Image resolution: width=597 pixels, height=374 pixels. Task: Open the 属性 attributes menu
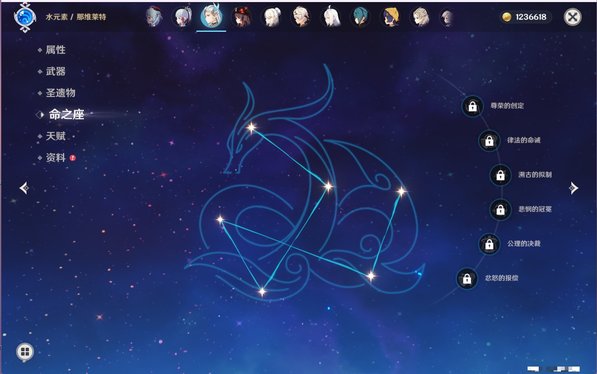(x=55, y=50)
